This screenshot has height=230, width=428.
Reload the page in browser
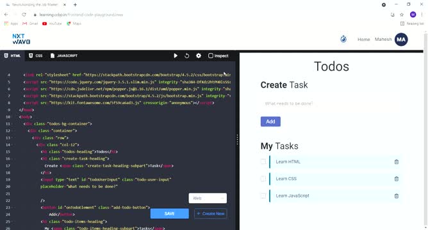(x=24, y=15)
